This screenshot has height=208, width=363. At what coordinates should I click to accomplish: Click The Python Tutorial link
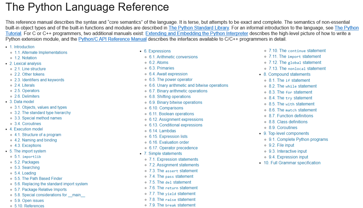click(x=346, y=28)
